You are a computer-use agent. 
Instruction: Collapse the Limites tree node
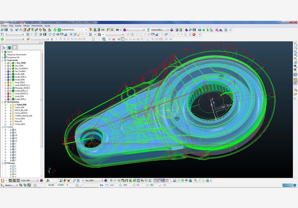coord(2,127)
